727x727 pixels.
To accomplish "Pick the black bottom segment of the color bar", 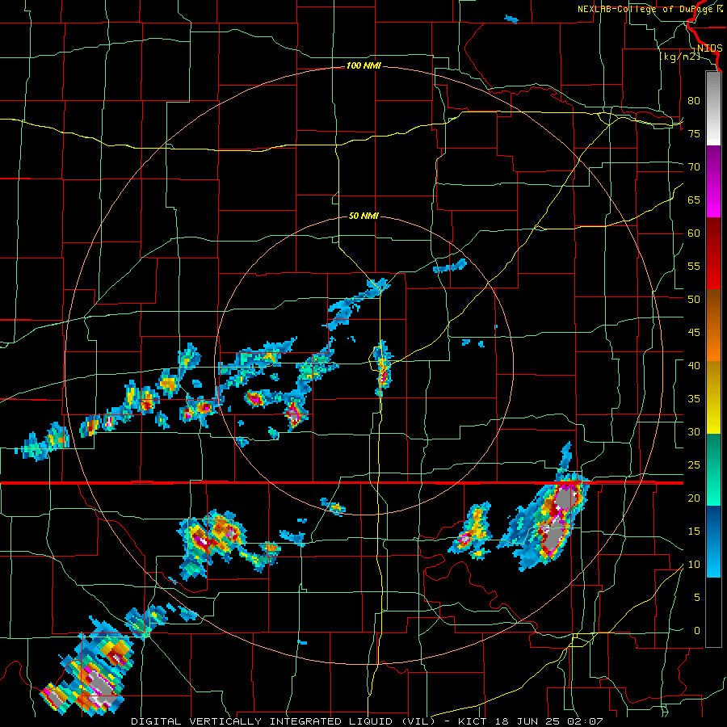I will coord(713,612).
